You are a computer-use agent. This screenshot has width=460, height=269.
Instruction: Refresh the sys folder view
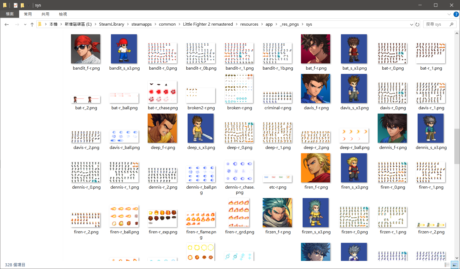(x=417, y=25)
